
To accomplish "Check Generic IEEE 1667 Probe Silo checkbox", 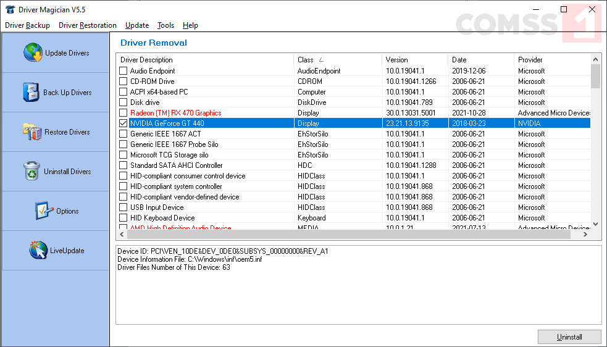I will [x=123, y=144].
